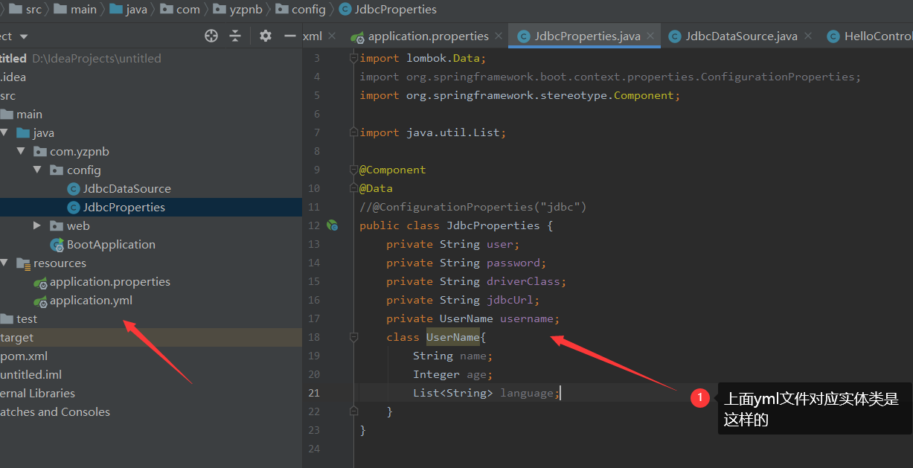Click the language field on line 21

click(527, 393)
